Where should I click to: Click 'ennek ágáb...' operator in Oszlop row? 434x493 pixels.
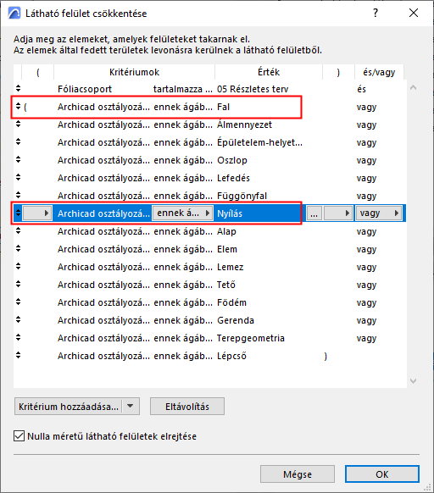[x=183, y=160]
